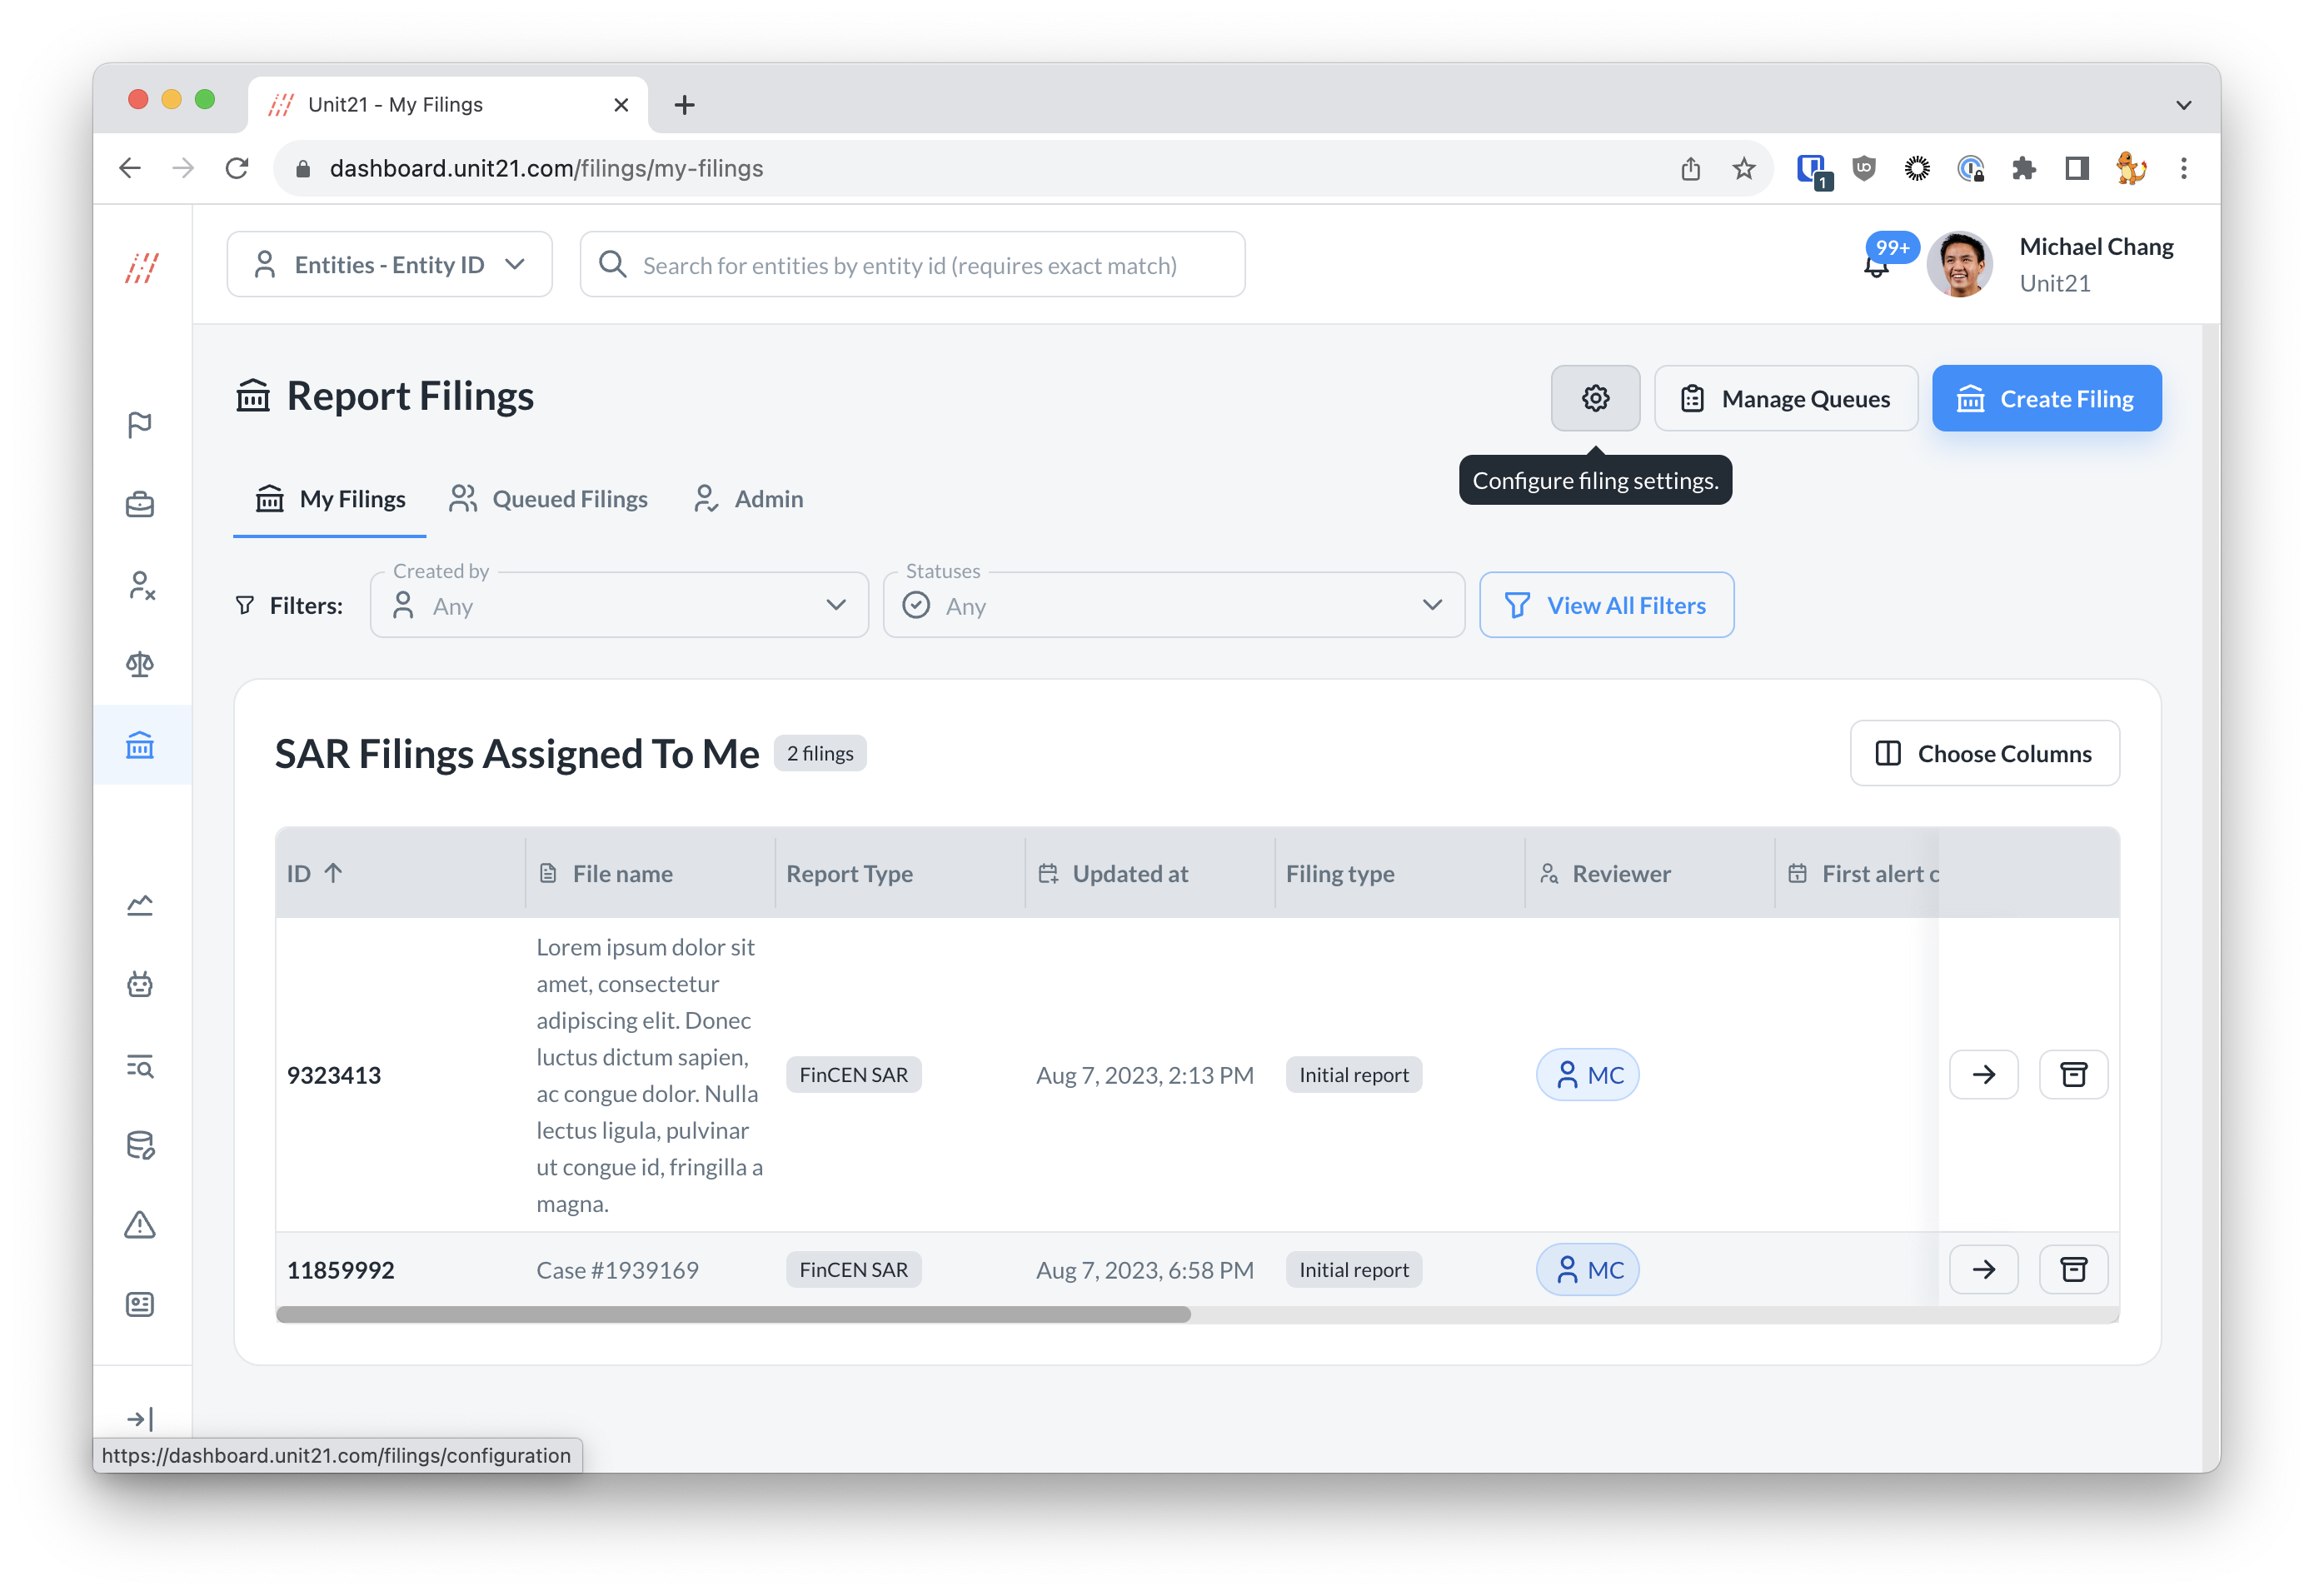Open the robot icon in sidebar
Screen dimensions: 2314x1596
pos(140,985)
